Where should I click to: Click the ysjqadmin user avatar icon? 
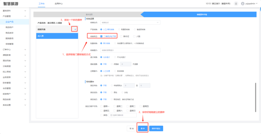[x=243, y=4]
